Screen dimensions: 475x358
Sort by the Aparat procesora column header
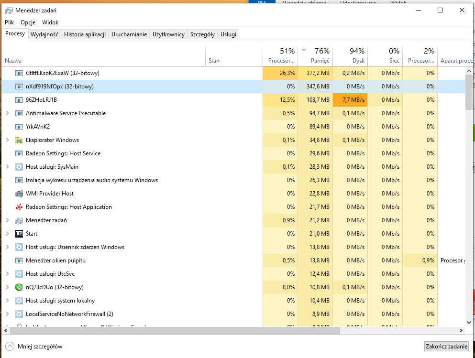pyautogui.click(x=455, y=56)
